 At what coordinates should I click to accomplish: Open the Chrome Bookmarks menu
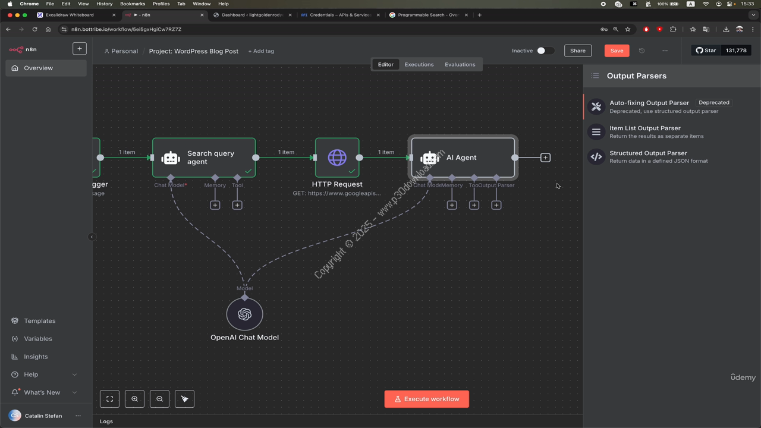tap(133, 4)
